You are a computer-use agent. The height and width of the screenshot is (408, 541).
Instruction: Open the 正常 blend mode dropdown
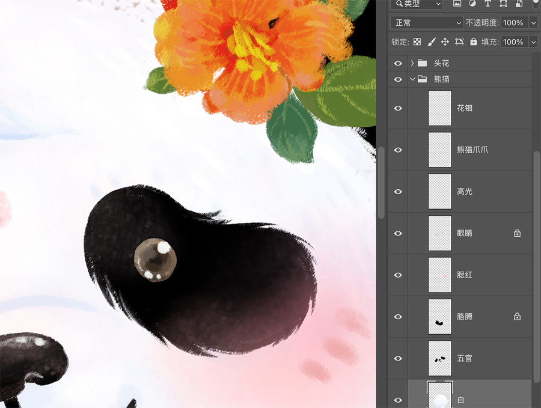427,23
